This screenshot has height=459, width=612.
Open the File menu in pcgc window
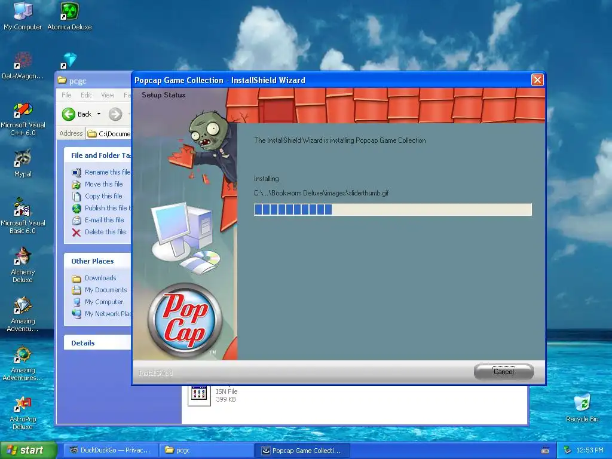click(66, 95)
